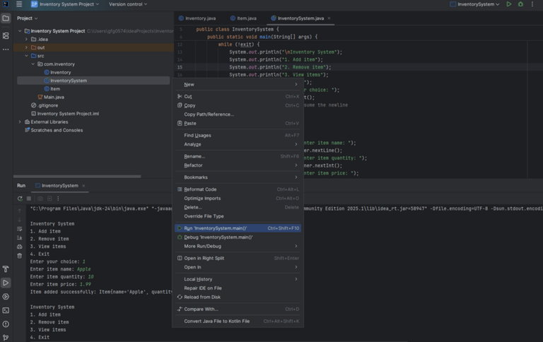This screenshot has width=543, height=342.
Task: Toggle the Project tool window folder icon
Action: [6, 18]
